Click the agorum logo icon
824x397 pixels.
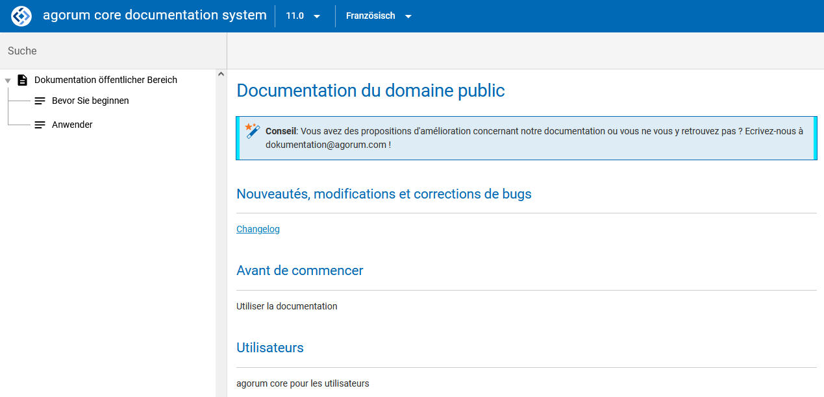[x=21, y=16]
